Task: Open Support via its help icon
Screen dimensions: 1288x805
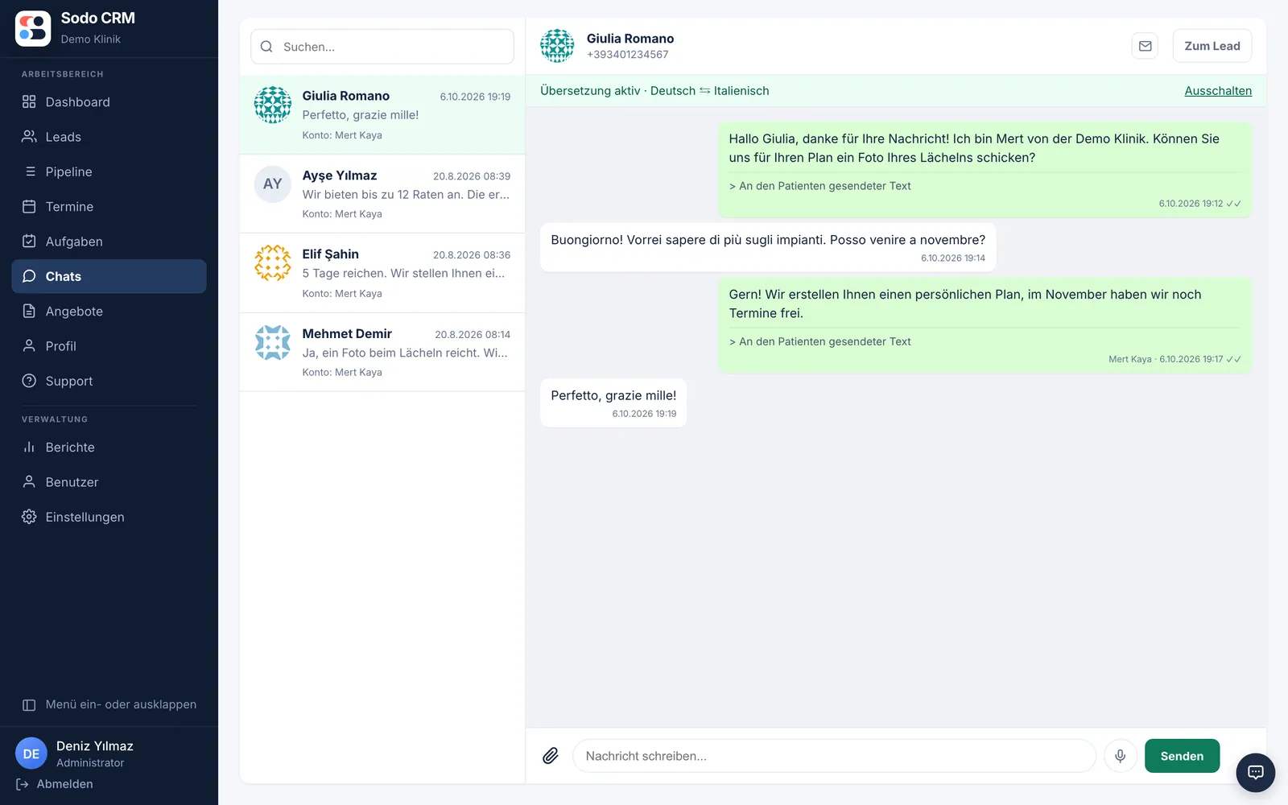Action: (x=29, y=381)
